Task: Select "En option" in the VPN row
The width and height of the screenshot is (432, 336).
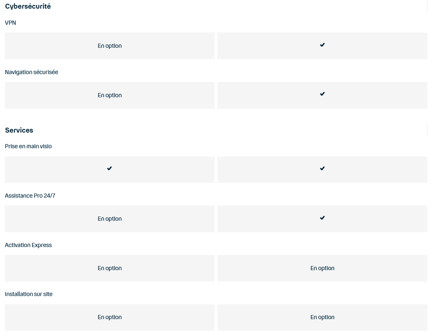Action: coord(110,46)
